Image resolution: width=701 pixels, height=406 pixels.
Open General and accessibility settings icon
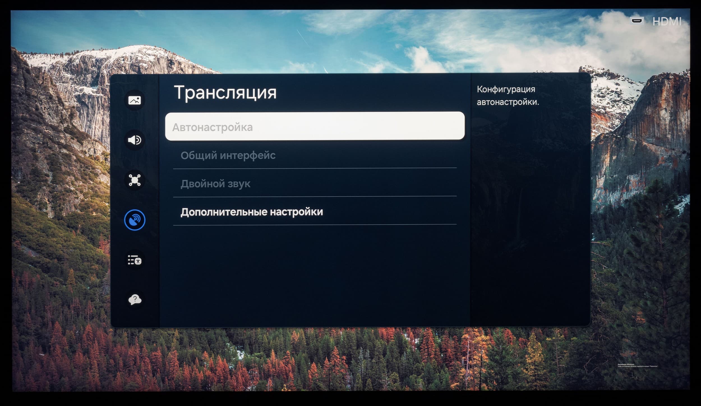tap(135, 260)
